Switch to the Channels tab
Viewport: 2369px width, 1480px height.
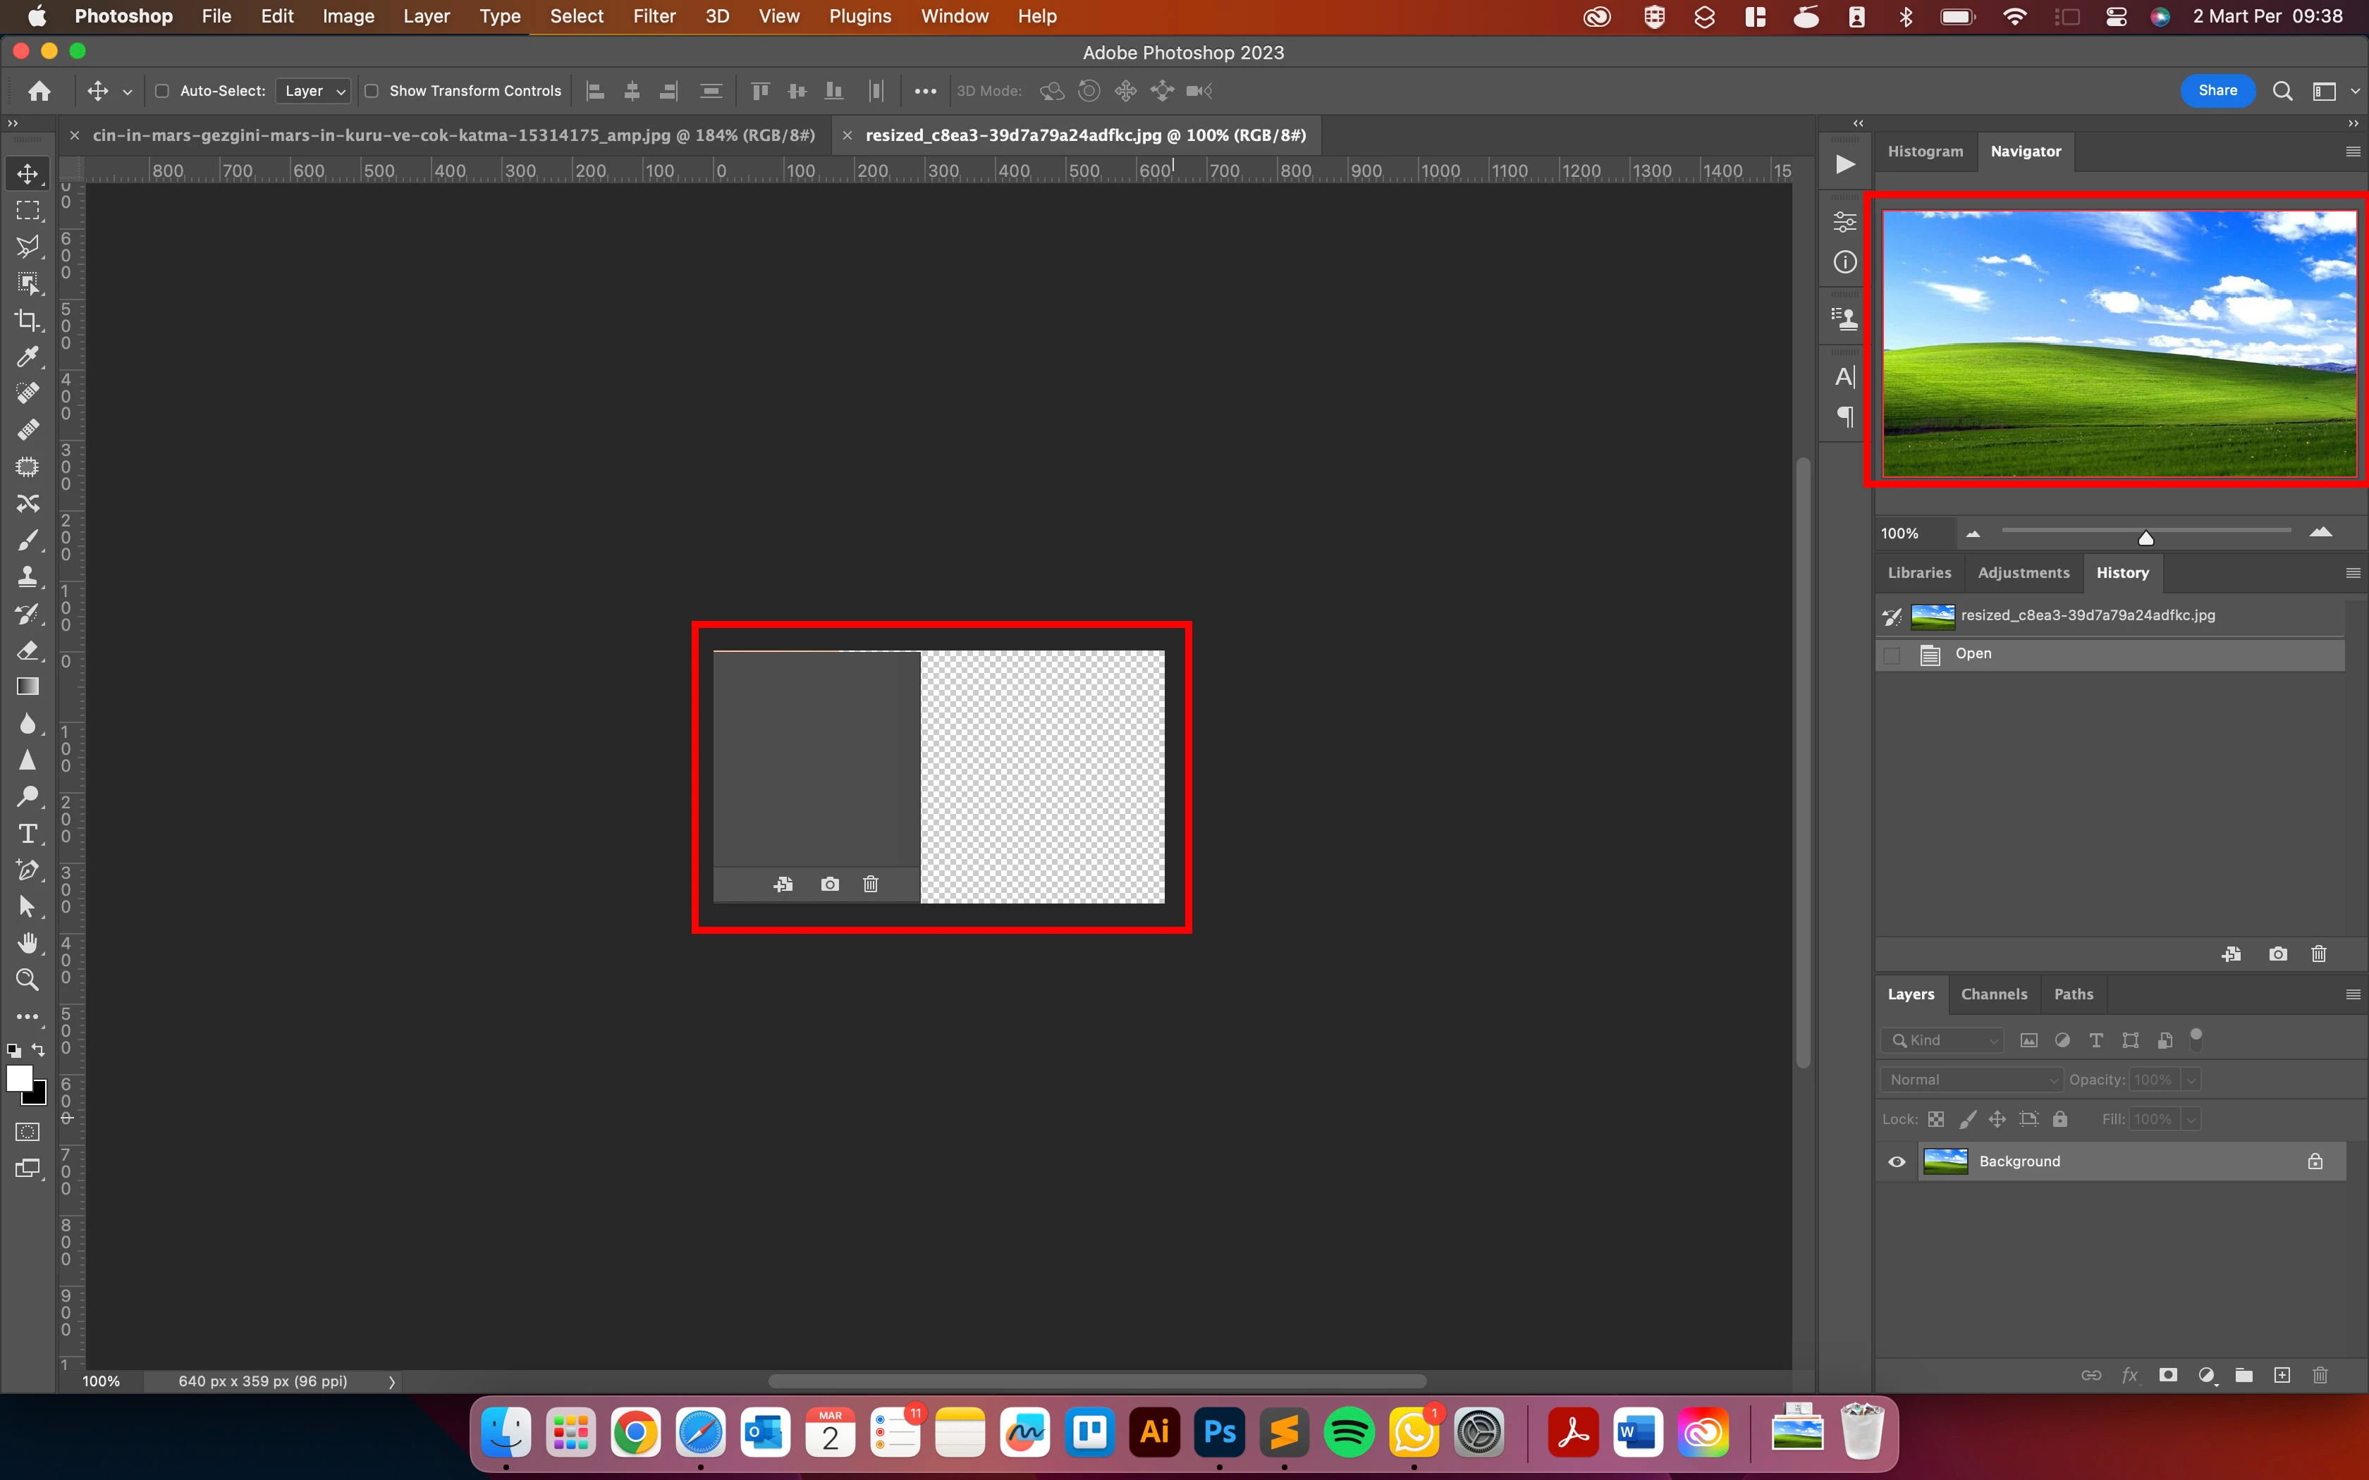click(1993, 994)
